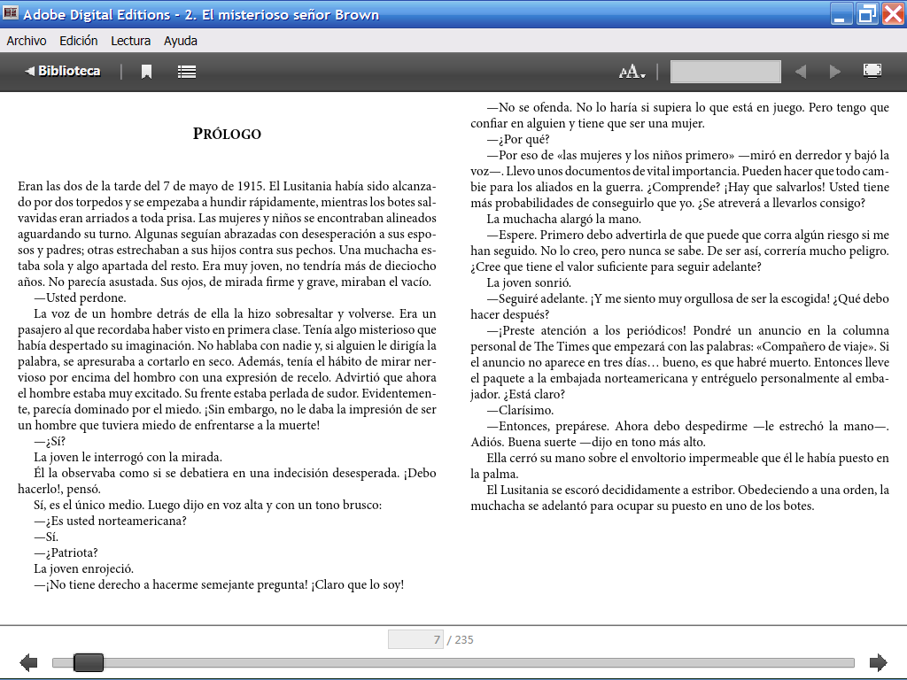
Task: Find previous search result arrow
Action: point(801,72)
